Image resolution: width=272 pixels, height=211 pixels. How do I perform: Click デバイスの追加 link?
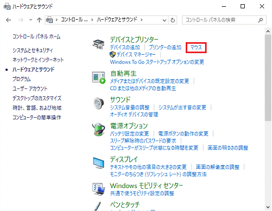(125, 47)
